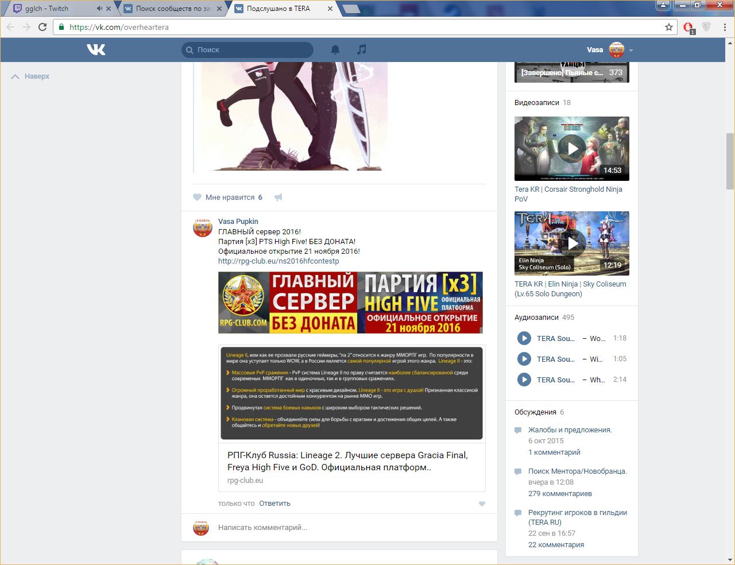Open the Жалобы и предложения discussion
Screen dimensions: 735x565
click(x=570, y=430)
